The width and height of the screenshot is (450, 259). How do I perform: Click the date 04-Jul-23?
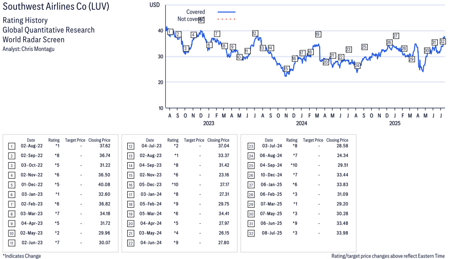coord(152,146)
